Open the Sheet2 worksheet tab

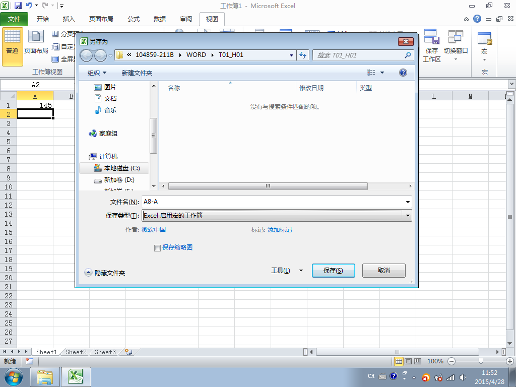76,352
